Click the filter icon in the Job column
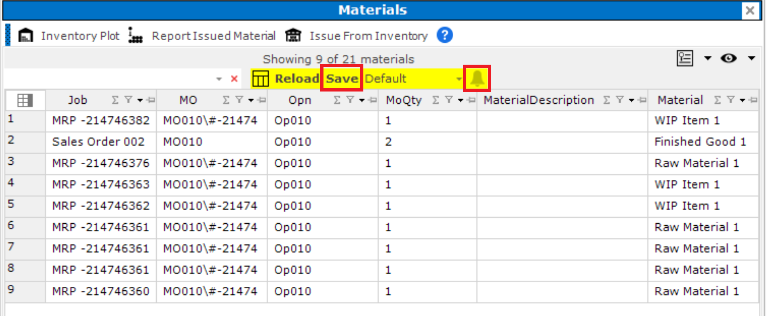 pyautogui.click(x=128, y=100)
